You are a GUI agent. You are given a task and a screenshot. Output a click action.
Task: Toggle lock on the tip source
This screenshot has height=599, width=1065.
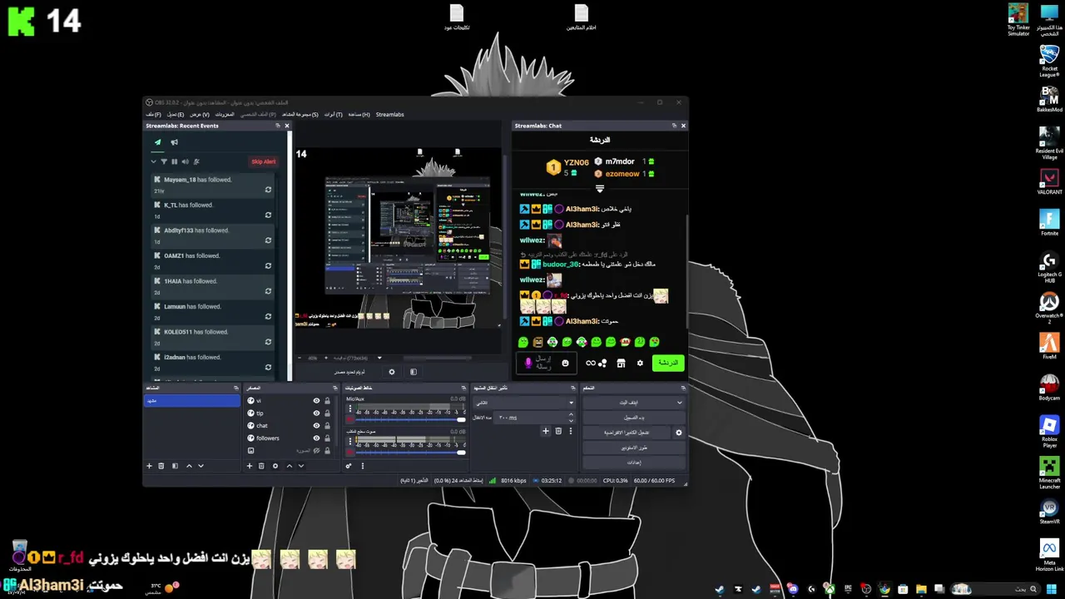327,413
